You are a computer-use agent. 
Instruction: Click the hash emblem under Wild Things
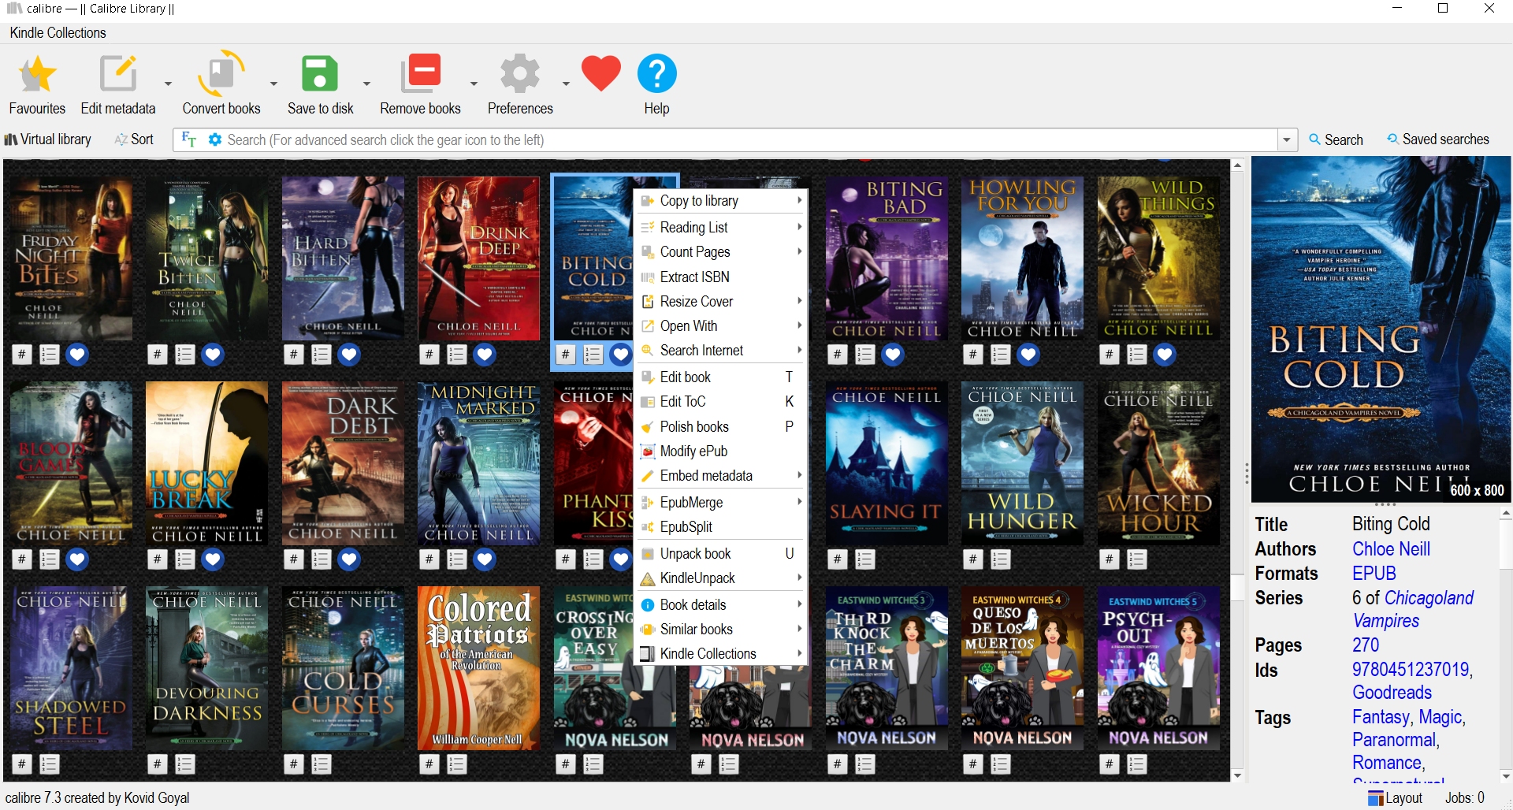coord(1110,355)
